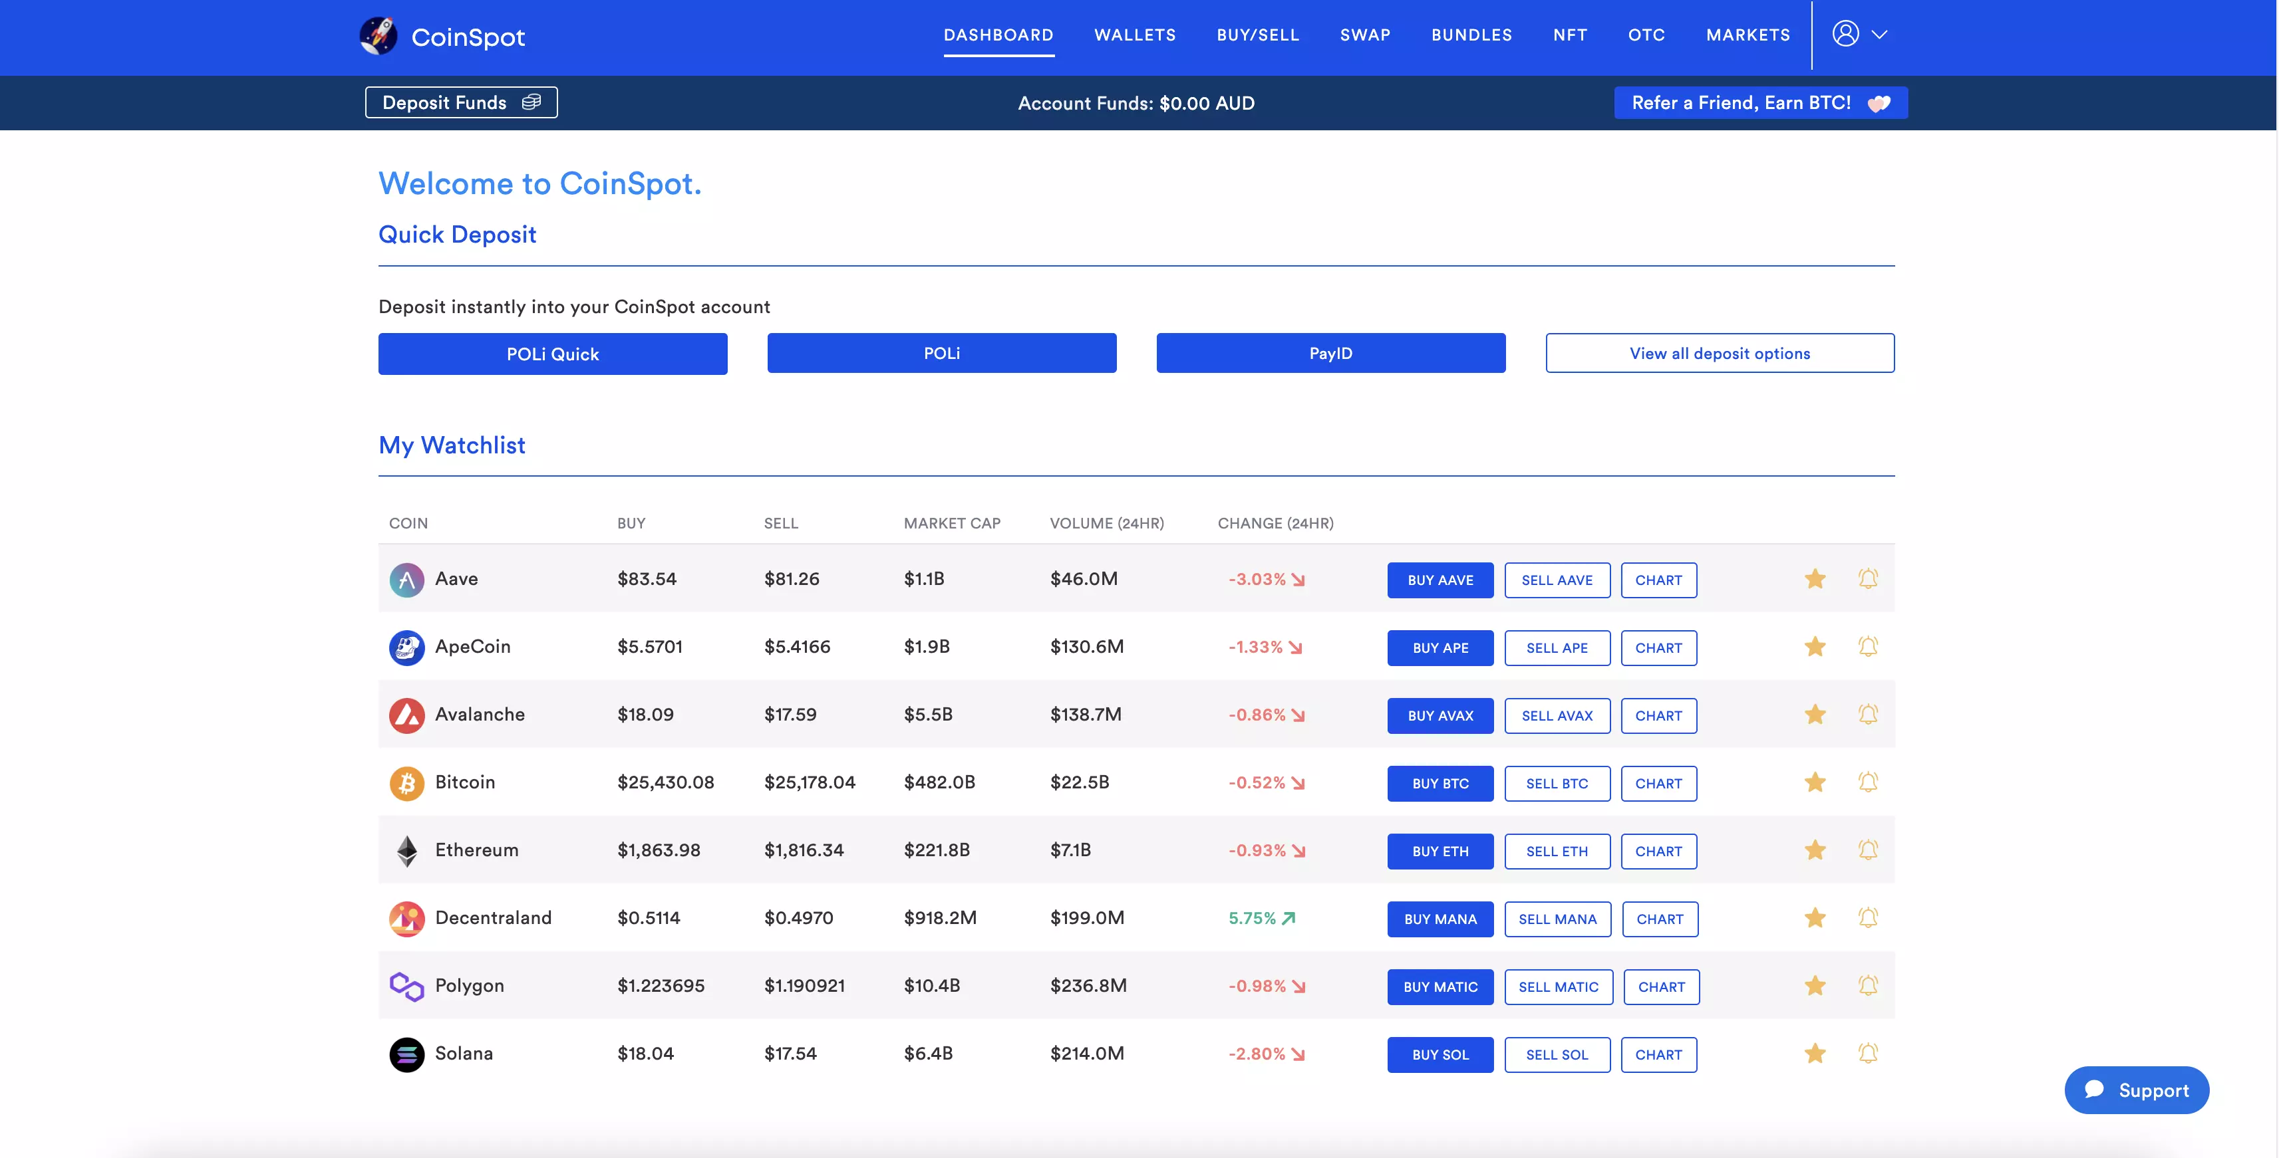This screenshot has height=1158, width=2279.
Task: Expand the account menu chevron
Action: 1880,35
